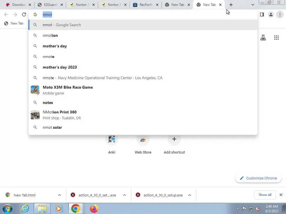The image size is (286, 214).
Task: Choose the 'mother's day 2023' suggestion
Action: click(x=143, y=67)
